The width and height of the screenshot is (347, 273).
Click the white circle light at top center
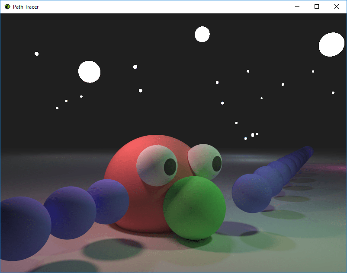click(202, 34)
